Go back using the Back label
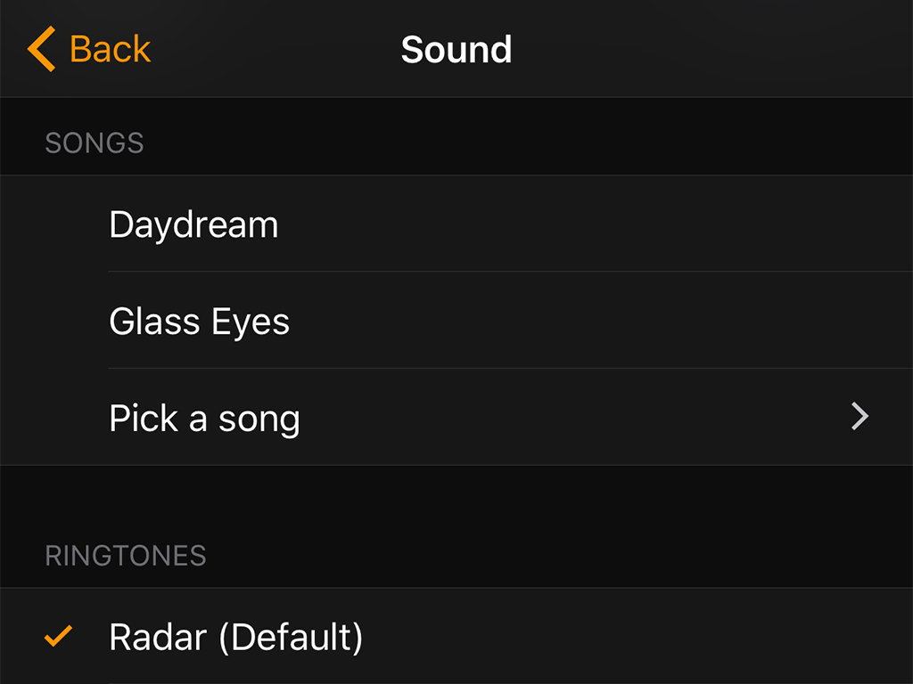 (x=110, y=49)
